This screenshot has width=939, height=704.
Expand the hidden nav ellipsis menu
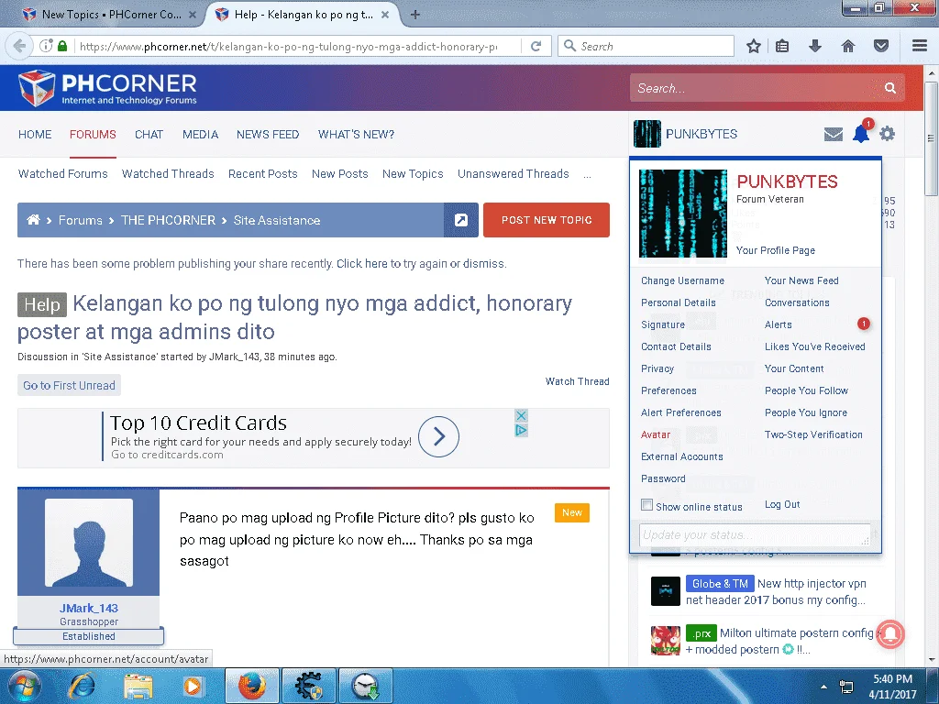[587, 175]
